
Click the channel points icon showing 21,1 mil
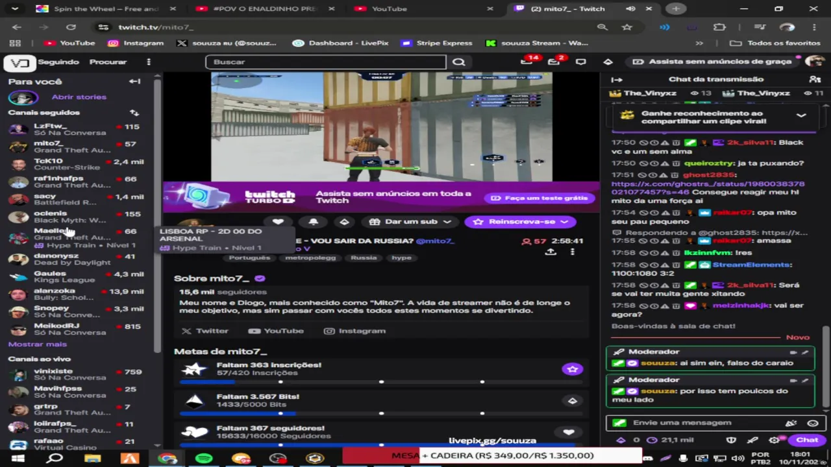pos(671,440)
